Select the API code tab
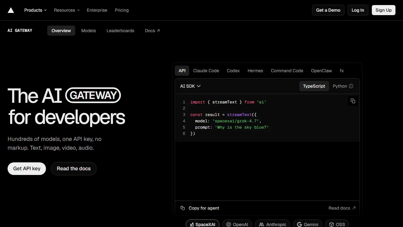This screenshot has height=227, width=403. coord(182,71)
